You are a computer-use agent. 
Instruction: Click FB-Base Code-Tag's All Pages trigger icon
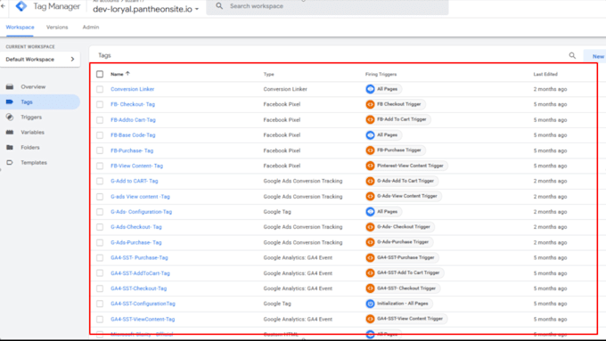[370, 135]
